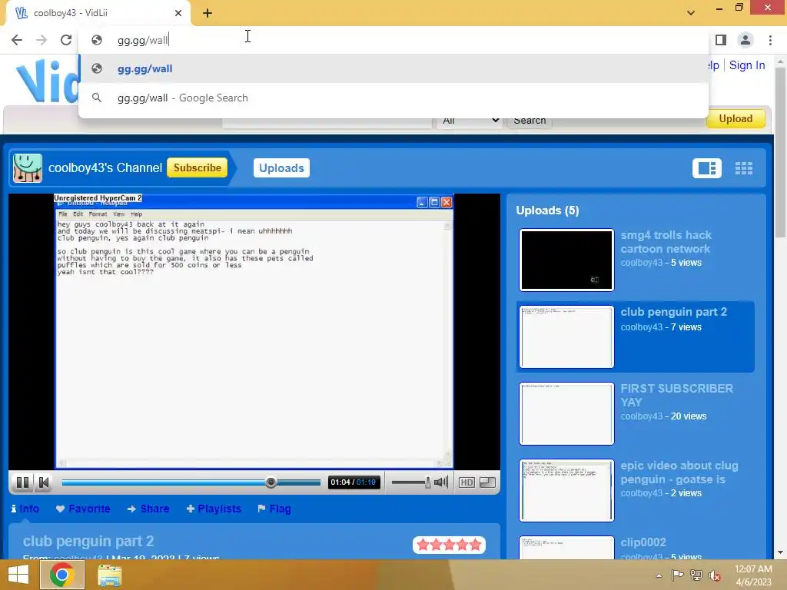The height and width of the screenshot is (590, 787).
Task: Click the network tray icon
Action: point(696,575)
